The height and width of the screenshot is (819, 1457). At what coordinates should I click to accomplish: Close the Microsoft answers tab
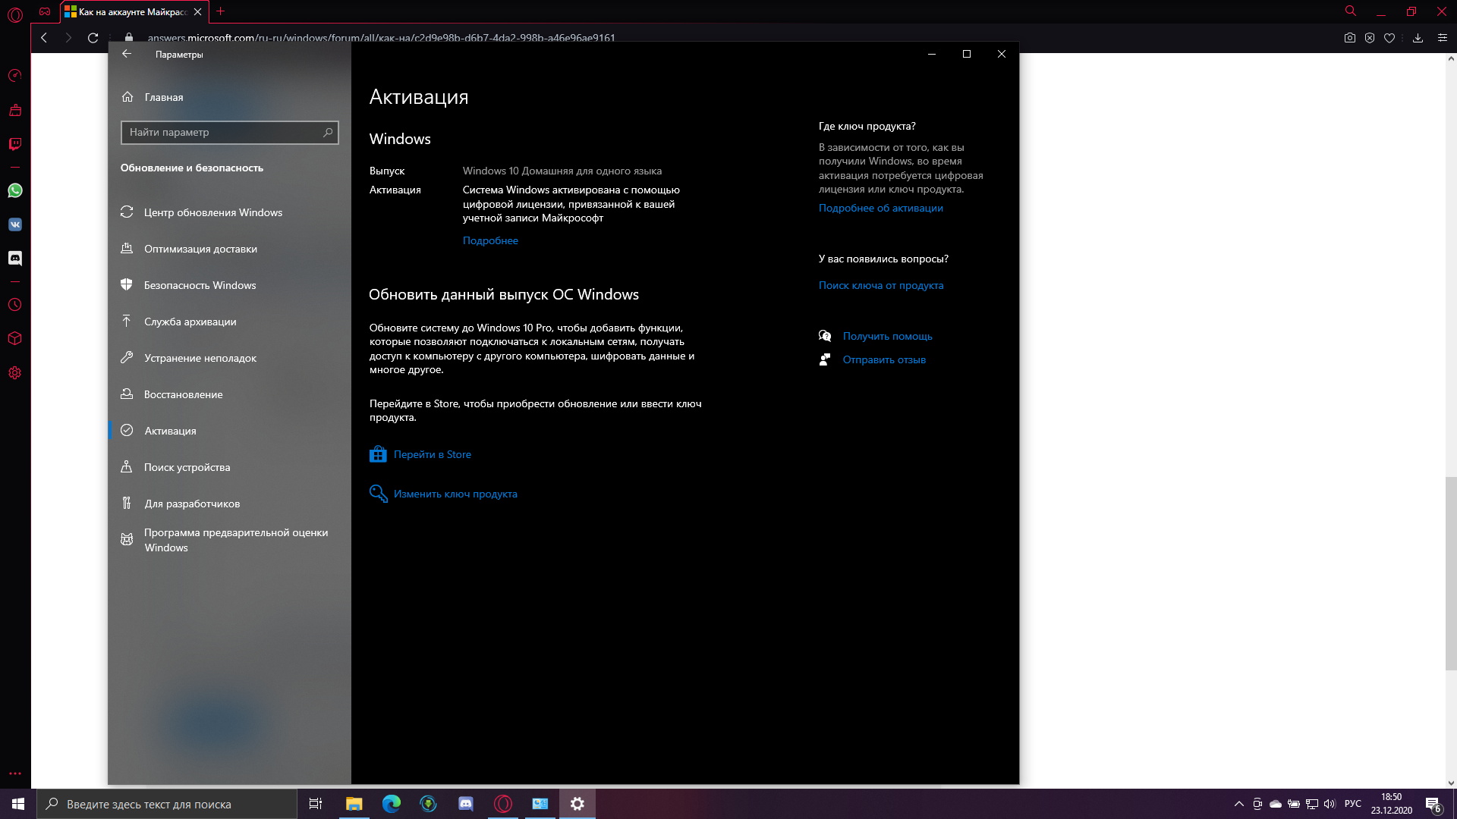coord(197,12)
